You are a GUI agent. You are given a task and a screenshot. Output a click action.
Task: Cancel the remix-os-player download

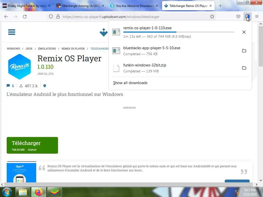tap(244, 32)
